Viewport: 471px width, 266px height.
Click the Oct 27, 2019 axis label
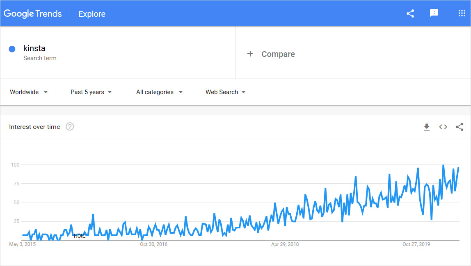point(416,244)
